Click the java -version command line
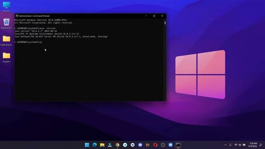 pyautogui.click(x=35, y=28)
